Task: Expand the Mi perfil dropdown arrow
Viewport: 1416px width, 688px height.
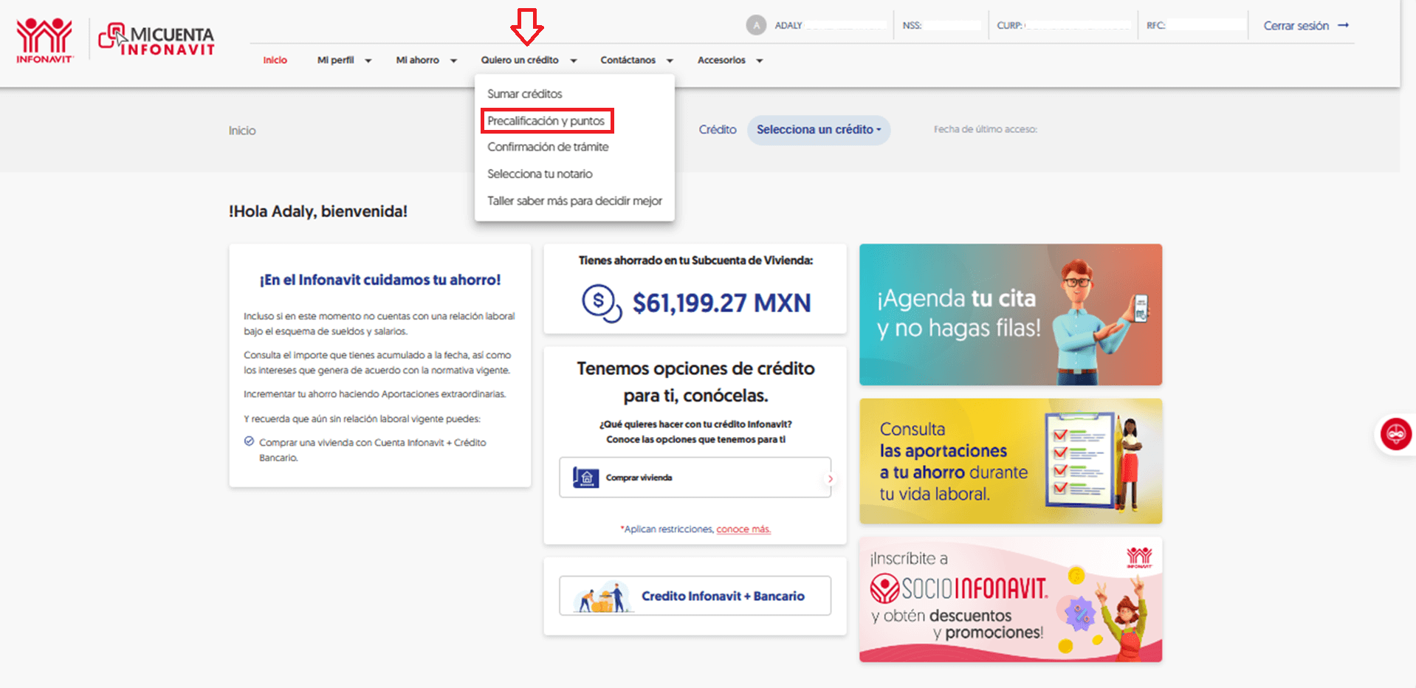Action: tap(368, 61)
